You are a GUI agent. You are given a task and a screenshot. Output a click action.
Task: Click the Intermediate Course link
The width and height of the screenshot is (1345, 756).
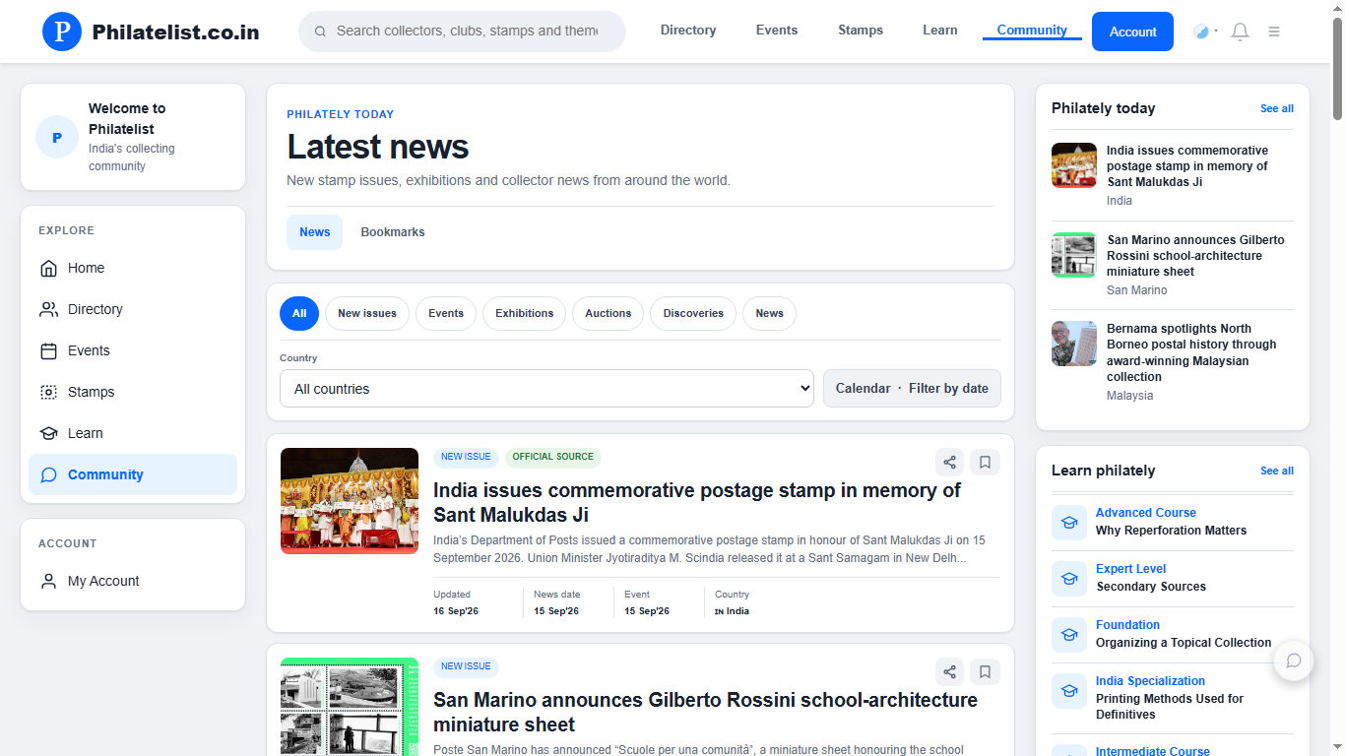tap(1153, 751)
